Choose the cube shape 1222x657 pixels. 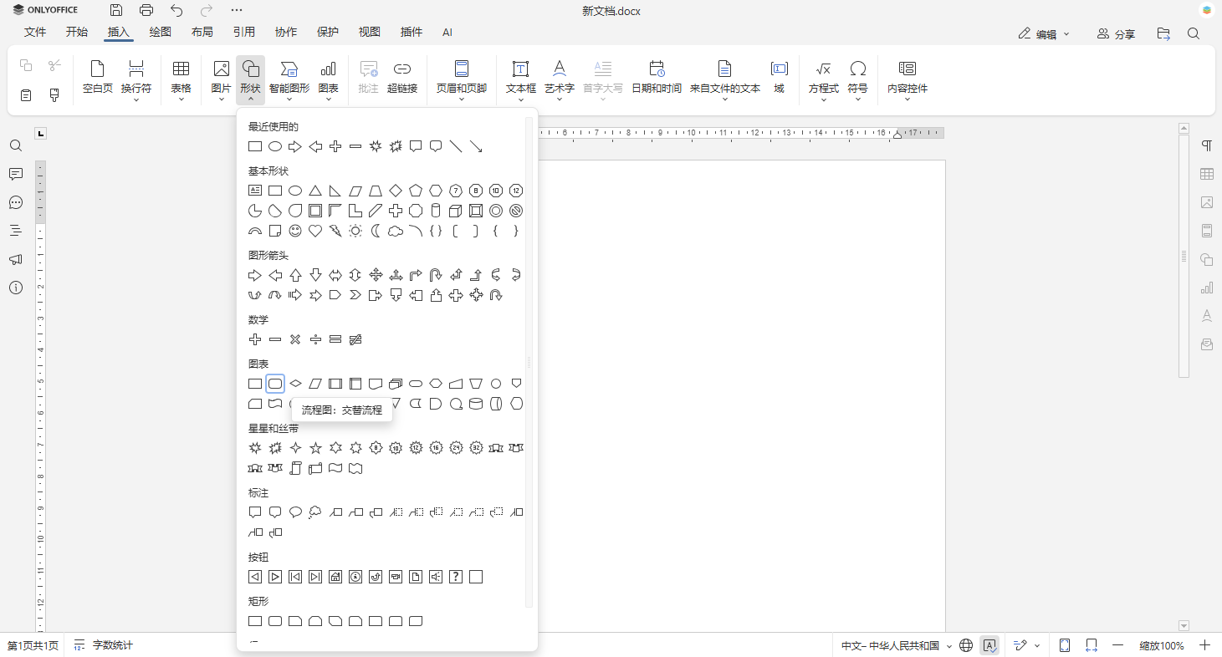click(x=456, y=211)
